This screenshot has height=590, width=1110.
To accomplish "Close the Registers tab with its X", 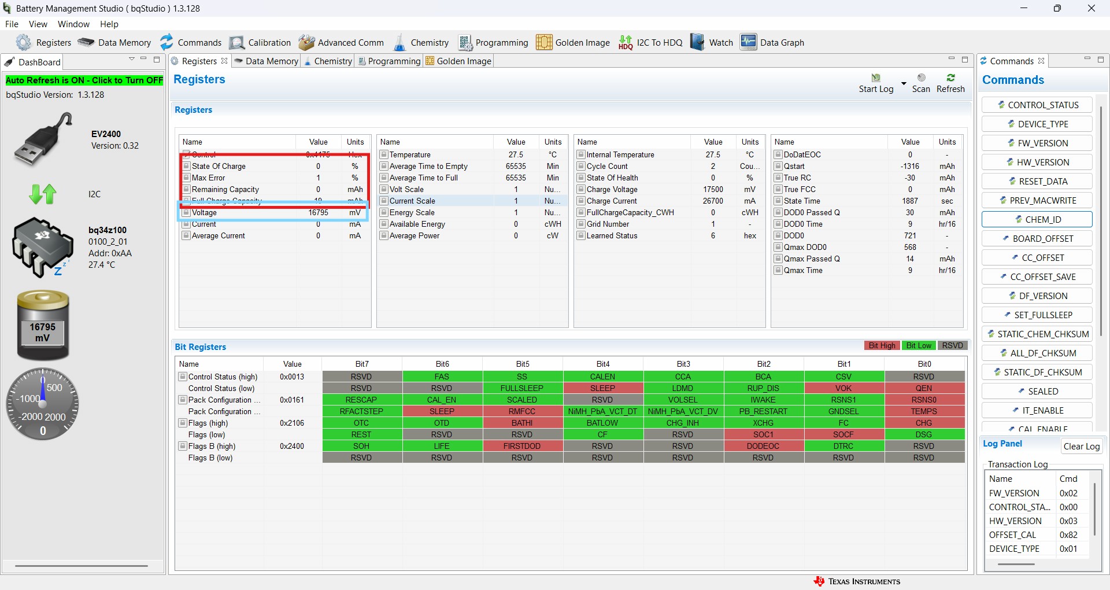I will click(x=224, y=61).
